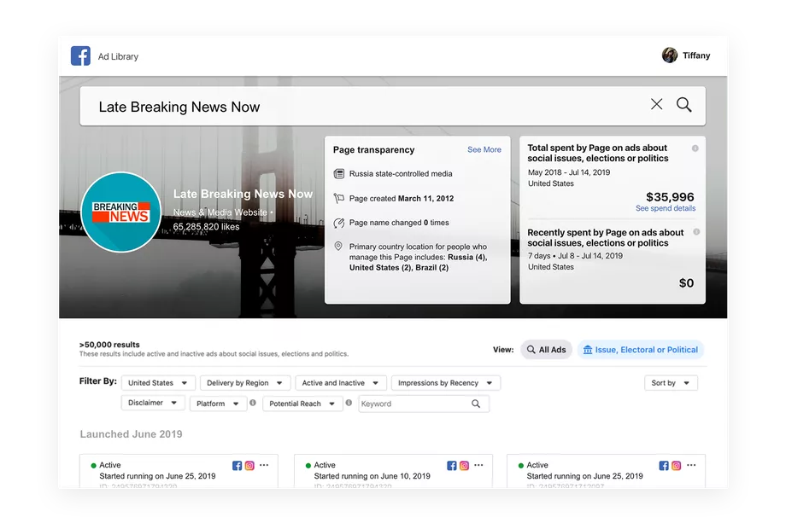Open the See spend details link
Image resolution: width=786 pixels, height=523 pixels.
click(x=666, y=208)
